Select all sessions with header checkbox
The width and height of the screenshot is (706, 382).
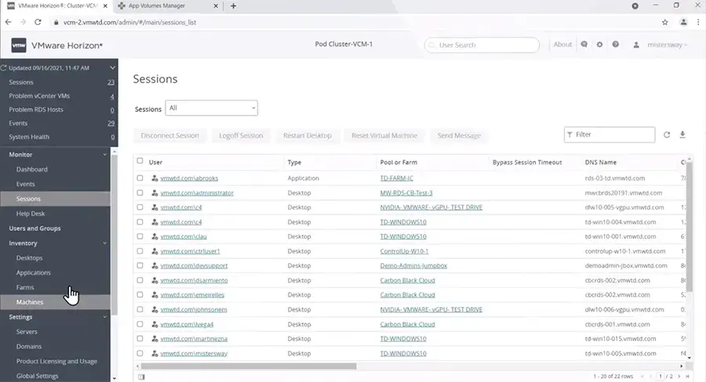(140, 161)
